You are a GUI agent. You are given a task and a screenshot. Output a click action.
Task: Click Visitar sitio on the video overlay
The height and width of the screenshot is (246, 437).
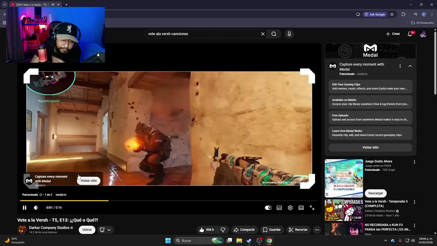[x=88, y=181]
